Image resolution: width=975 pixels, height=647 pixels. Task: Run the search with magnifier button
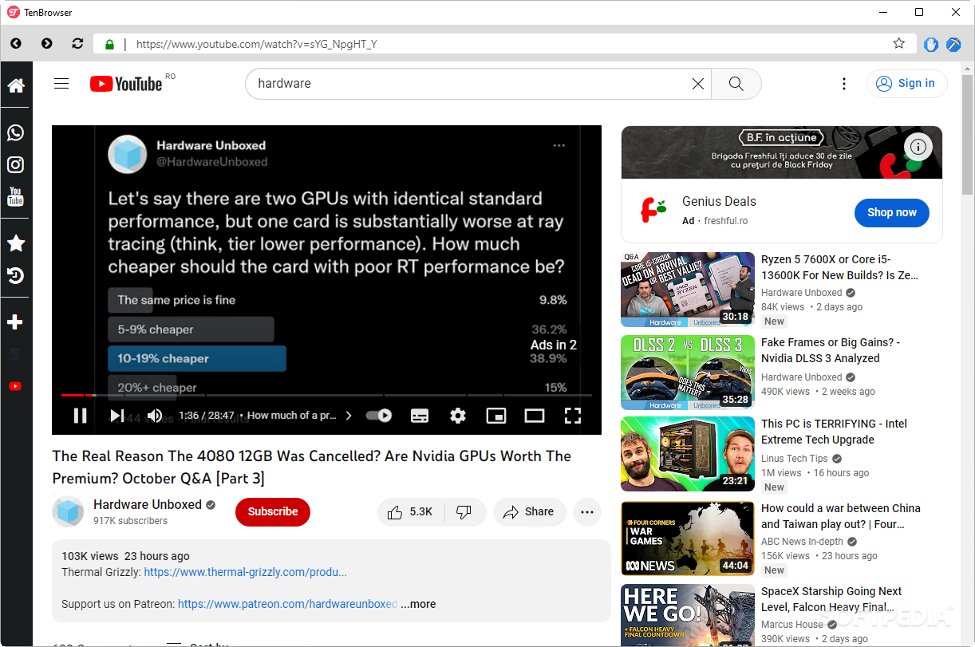point(736,84)
